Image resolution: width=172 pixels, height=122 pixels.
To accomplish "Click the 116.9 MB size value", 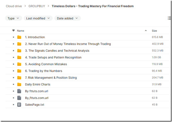I will click(x=157, y=64).
